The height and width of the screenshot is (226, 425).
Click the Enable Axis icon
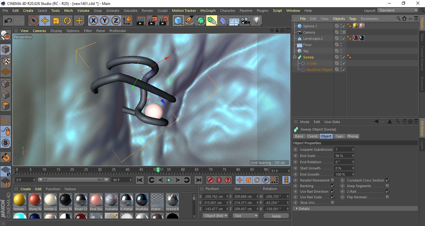6,120
